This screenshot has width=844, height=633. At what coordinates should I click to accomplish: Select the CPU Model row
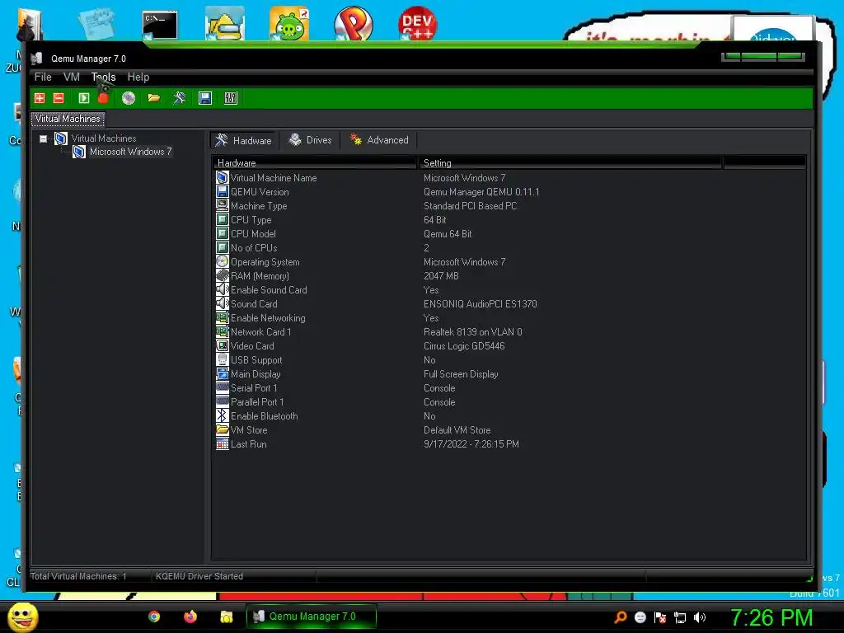click(x=509, y=233)
